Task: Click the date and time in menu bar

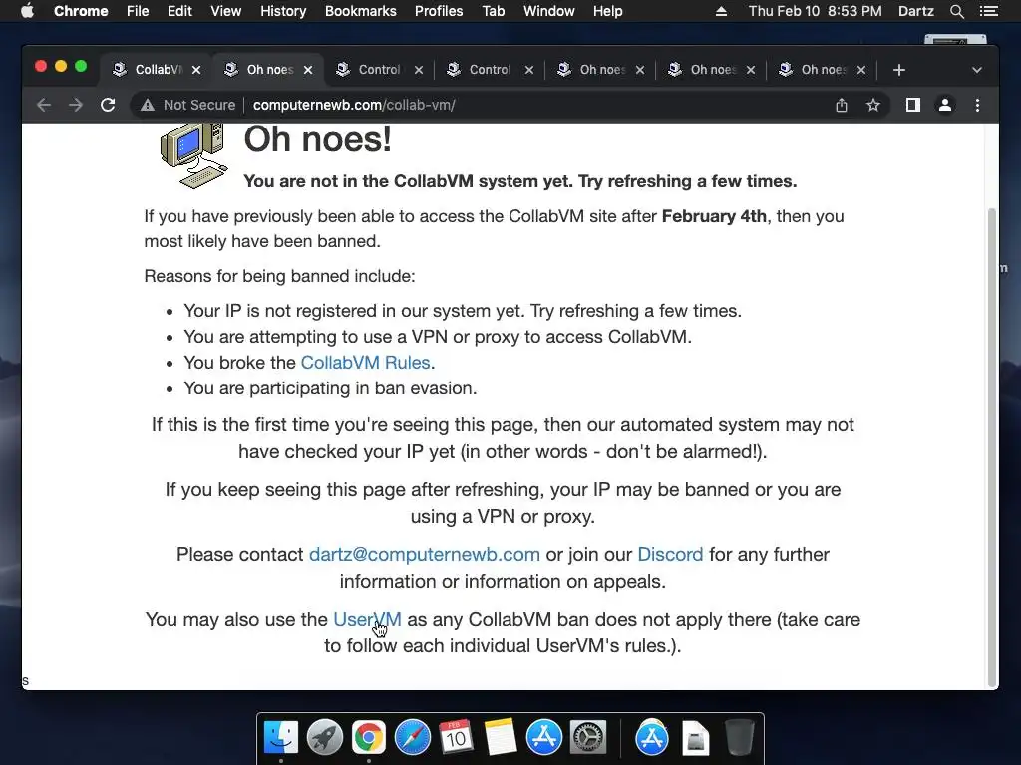Action: point(816,11)
